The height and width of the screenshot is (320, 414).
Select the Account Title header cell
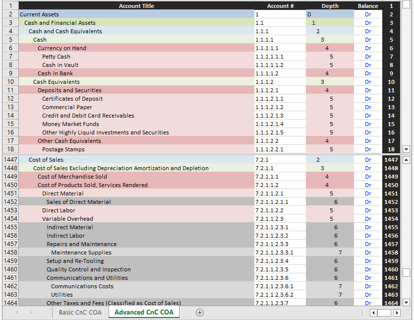pos(136,6)
